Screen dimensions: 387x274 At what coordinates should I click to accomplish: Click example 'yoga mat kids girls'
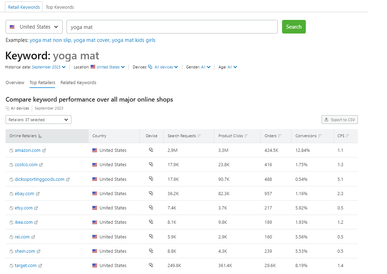134,40
